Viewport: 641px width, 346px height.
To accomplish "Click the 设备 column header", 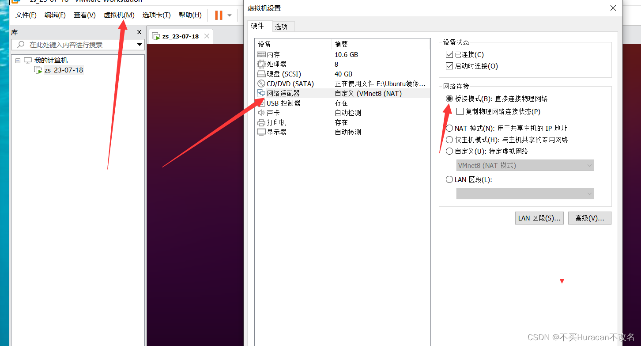I will [x=293, y=44].
